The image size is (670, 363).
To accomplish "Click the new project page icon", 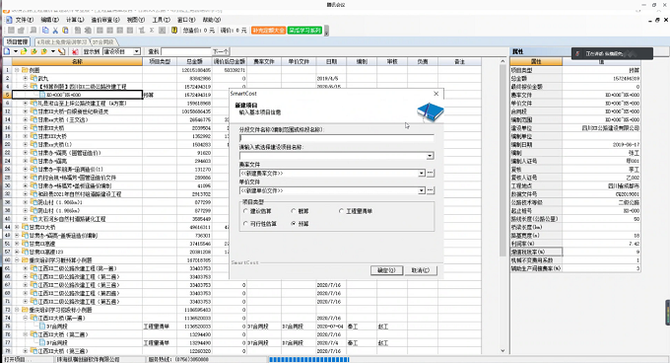I will click(x=7, y=51).
